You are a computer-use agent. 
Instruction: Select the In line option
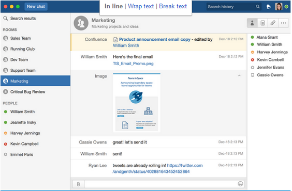[x=113, y=6]
